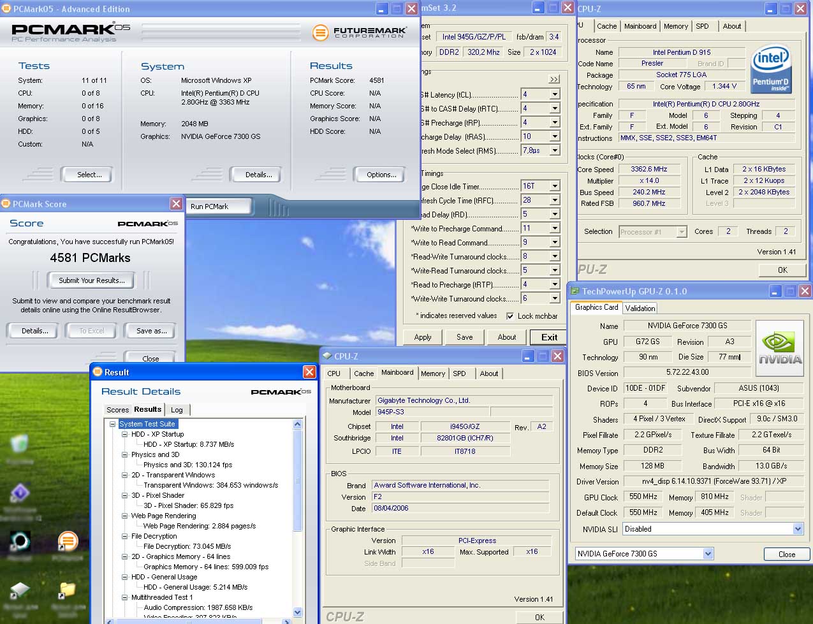Screen dimensions: 813x624
Task: Collapse the HDD - XP Startup node
Action: coord(125,434)
